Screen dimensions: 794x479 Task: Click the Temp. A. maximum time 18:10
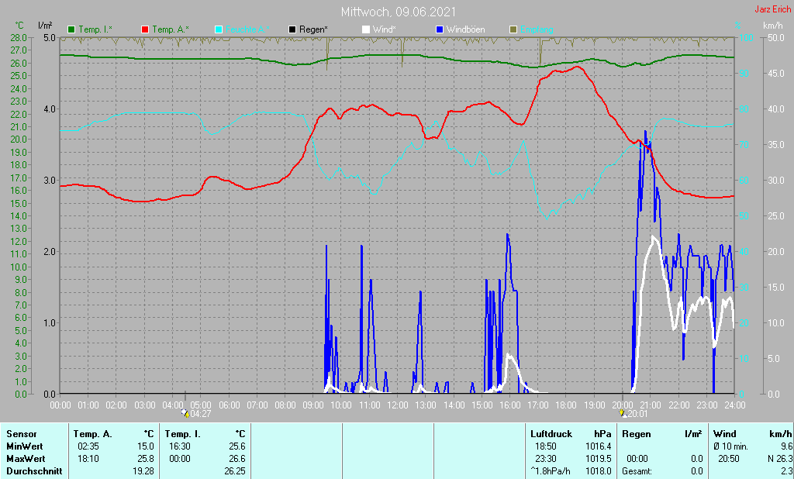tap(88, 459)
